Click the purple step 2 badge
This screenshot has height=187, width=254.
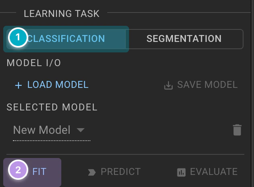(x=18, y=170)
